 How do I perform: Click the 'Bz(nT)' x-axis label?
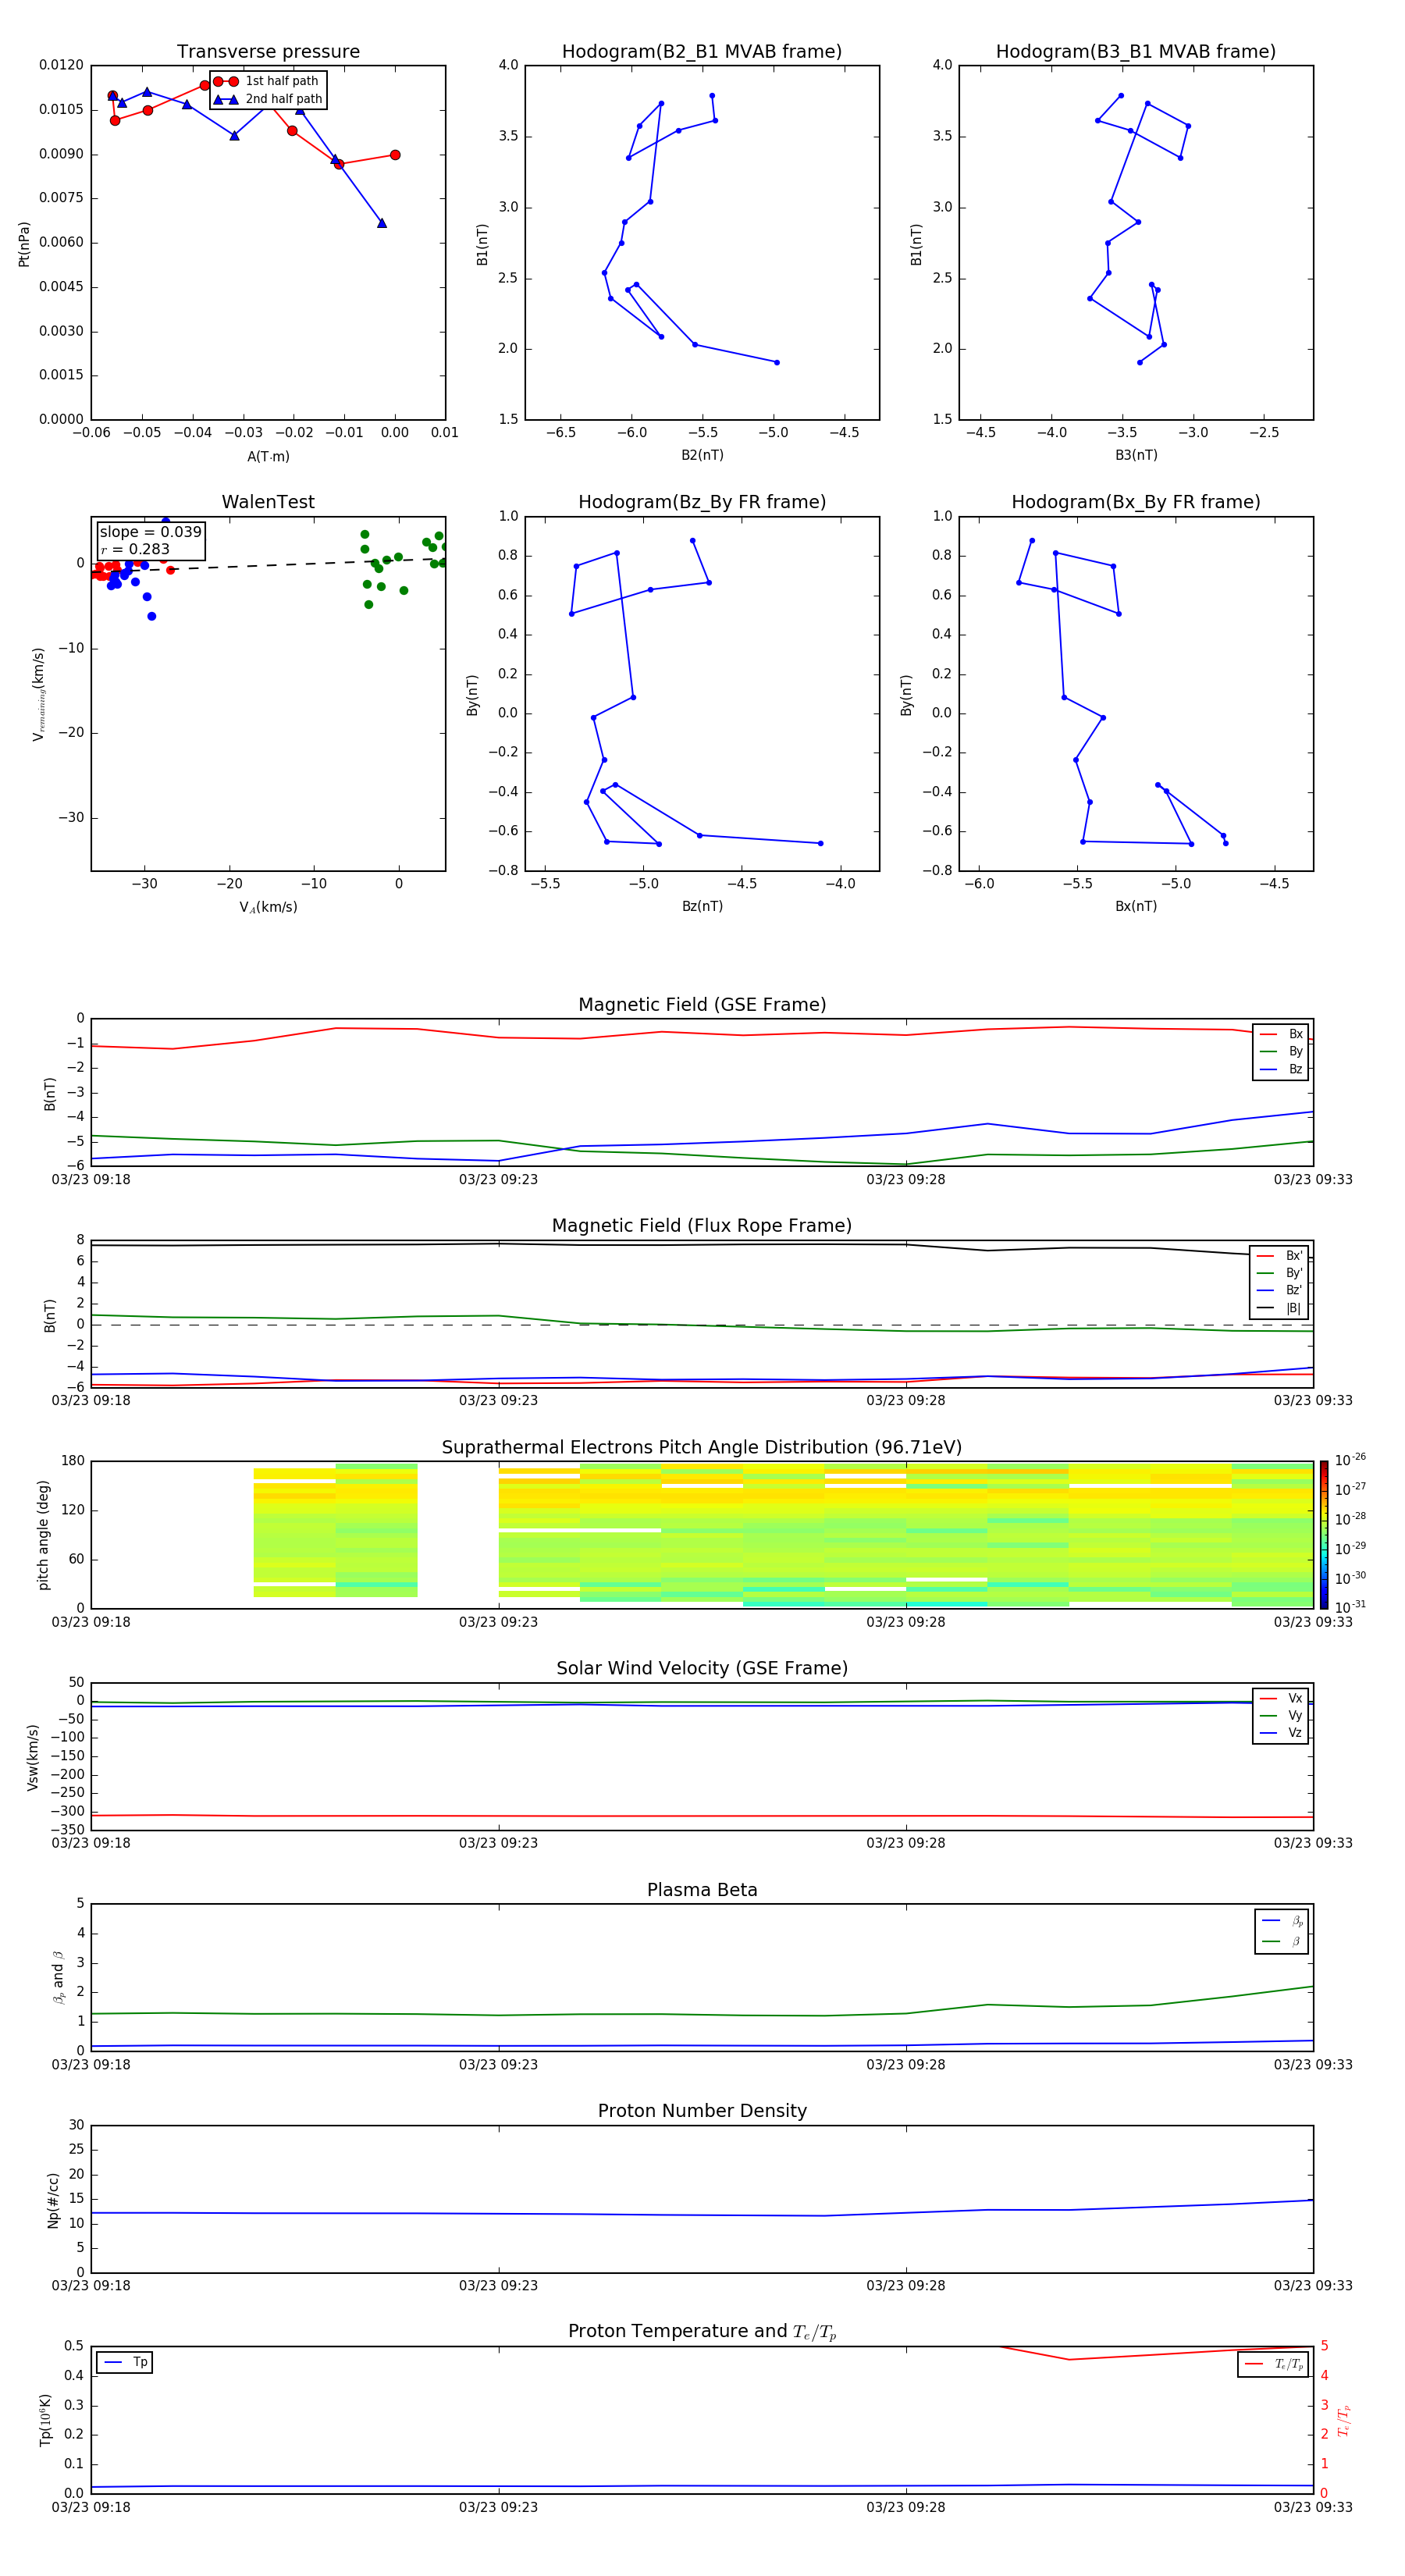(702, 906)
